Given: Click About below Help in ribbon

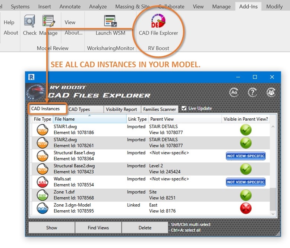Looking at the screenshot, I should click(x=11, y=32).
